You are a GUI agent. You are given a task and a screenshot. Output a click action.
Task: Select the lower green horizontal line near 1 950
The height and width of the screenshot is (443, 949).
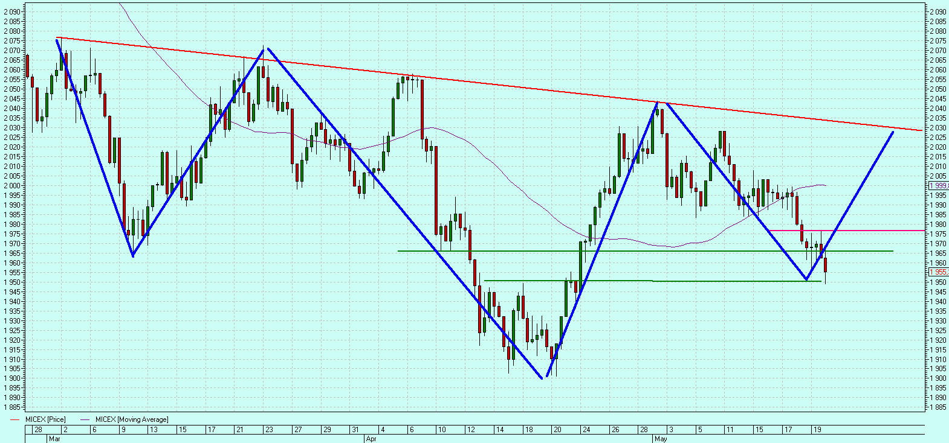[653, 281]
